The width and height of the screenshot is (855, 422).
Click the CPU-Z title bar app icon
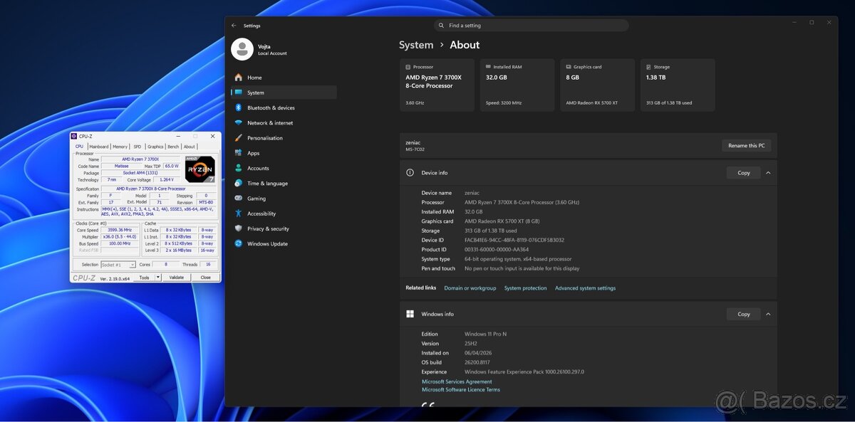(73, 136)
